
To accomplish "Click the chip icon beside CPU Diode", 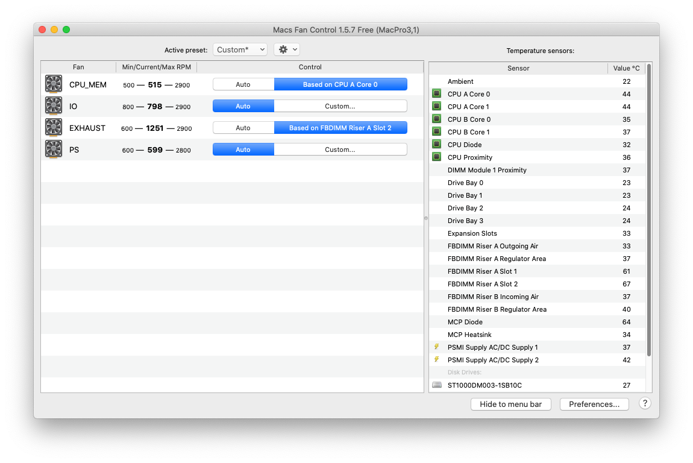I will click(x=437, y=144).
